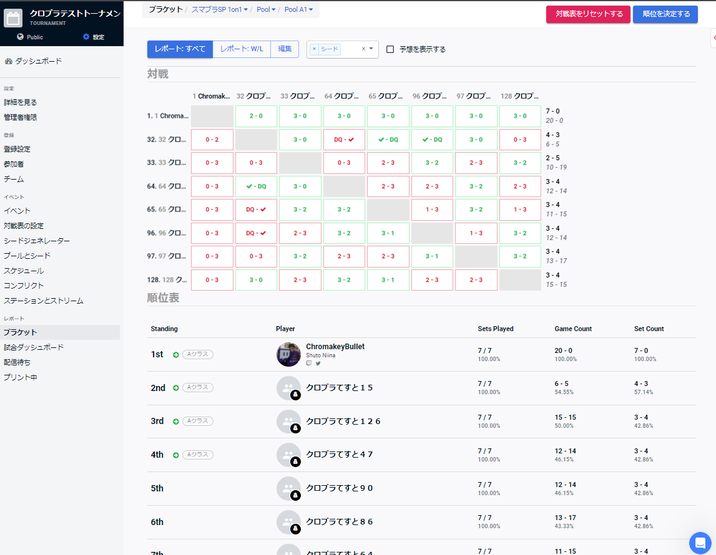The height and width of the screenshot is (555, 716).
Task: Open settings via the gear icon
Action: coord(86,37)
